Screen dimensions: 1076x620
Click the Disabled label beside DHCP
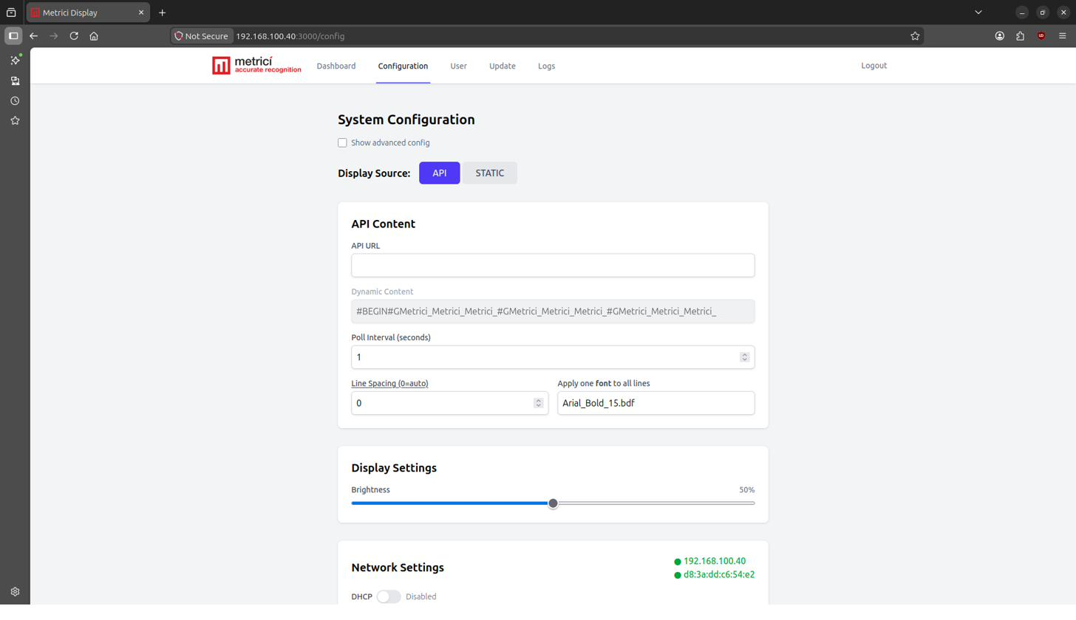pos(420,597)
